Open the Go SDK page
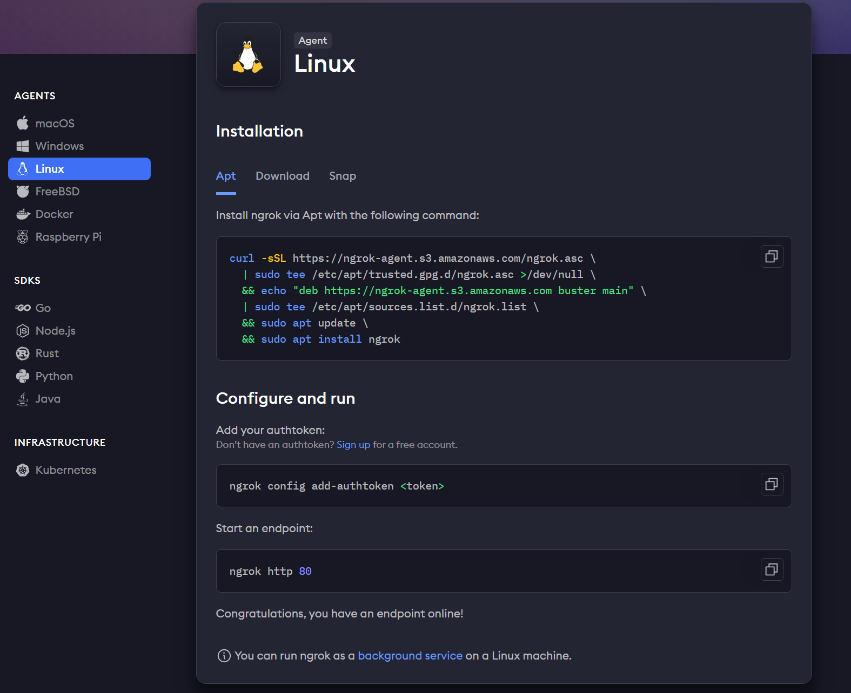851x693 pixels. (x=79, y=308)
